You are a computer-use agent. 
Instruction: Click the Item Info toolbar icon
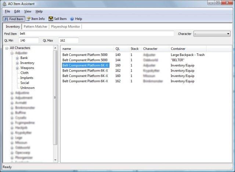point(28,19)
